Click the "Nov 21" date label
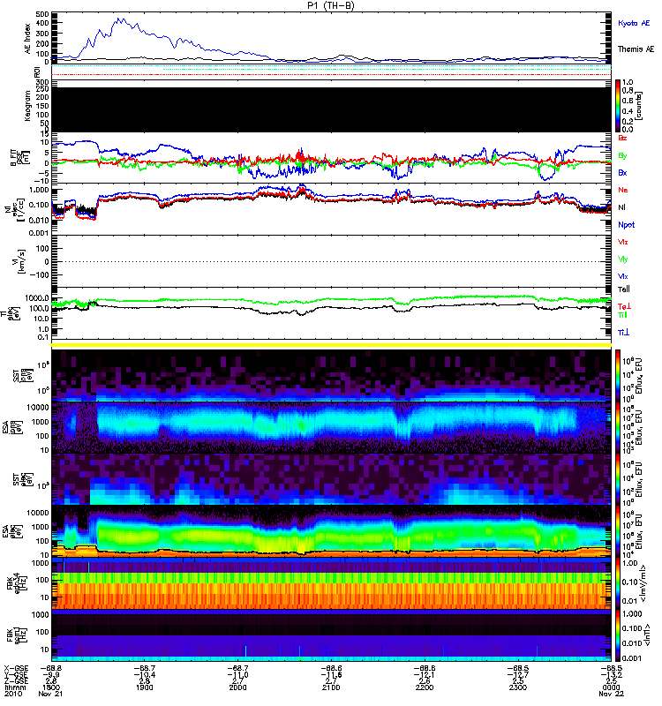The image size is (662, 706). tap(50, 694)
